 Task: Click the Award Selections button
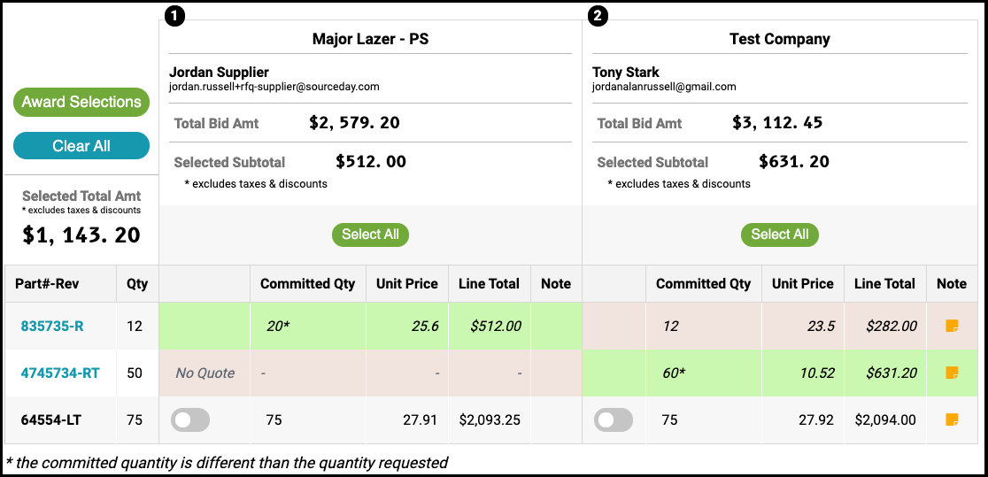click(81, 102)
